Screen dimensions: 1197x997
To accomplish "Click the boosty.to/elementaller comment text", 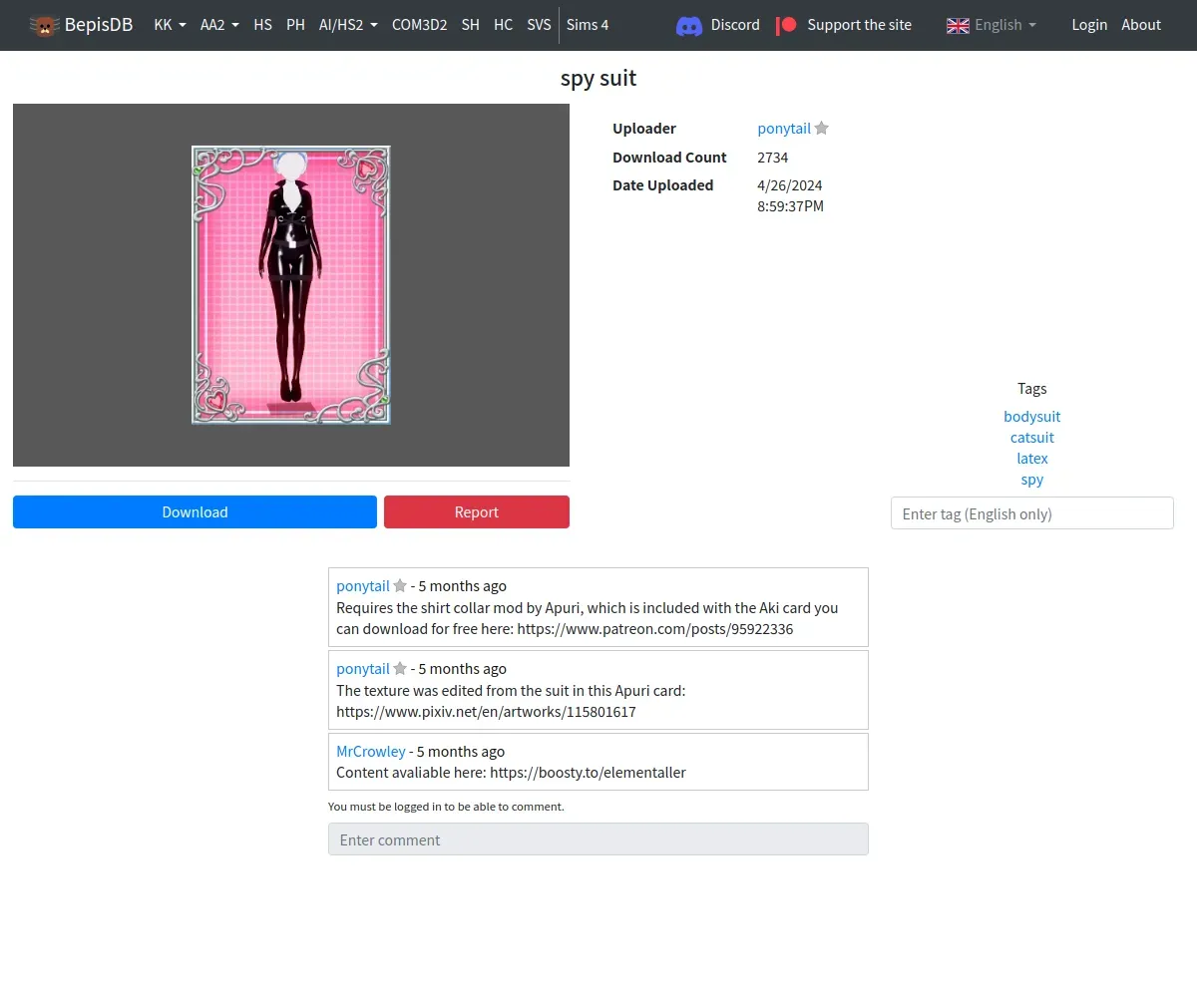I will (x=511, y=772).
